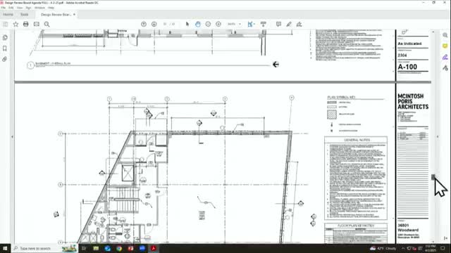Open the find text magnifier tool
This screenshot has width=451, height=253.
[x=47, y=24]
